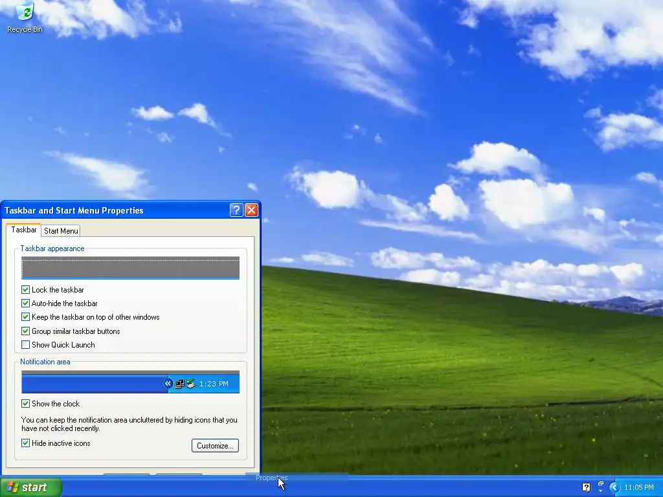Click the taskbar appearance preview image
Image resolution: width=663 pixels, height=497 pixels.
pyautogui.click(x=130, y=267)
